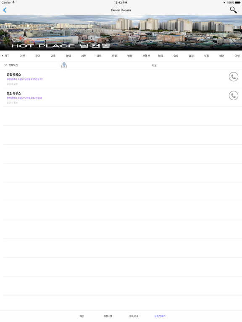Tap the battery indicator in status bar
This screenshot has width=242, height=322.
(x=237, y=3)
